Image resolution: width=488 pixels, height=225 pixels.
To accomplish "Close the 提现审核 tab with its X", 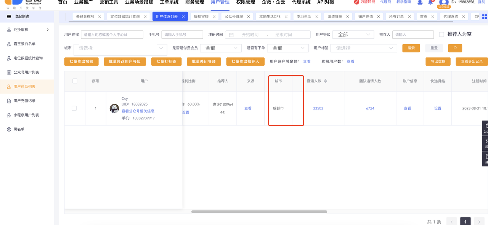I will click(x=214, y=17).
